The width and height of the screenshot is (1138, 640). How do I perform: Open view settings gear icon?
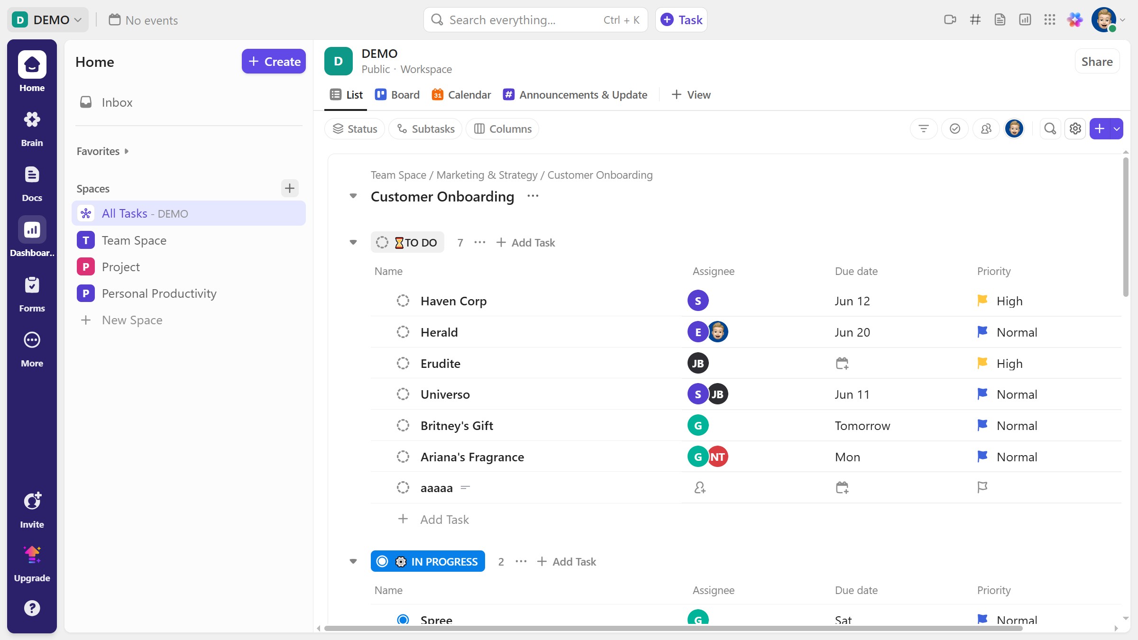coord(1075,129)
